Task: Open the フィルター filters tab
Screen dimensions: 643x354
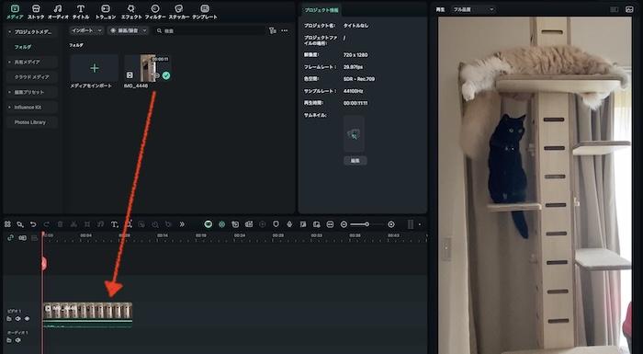Action: [x=155, y=12]
